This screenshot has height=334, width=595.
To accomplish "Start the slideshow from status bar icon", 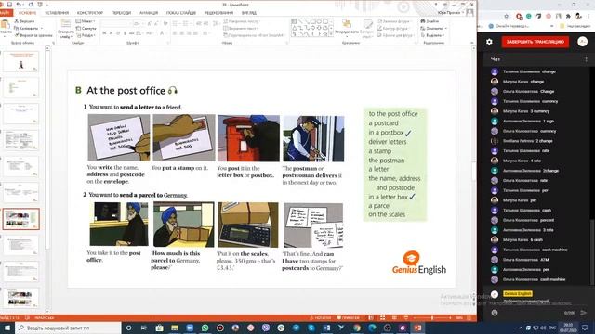I will point(406,317).
